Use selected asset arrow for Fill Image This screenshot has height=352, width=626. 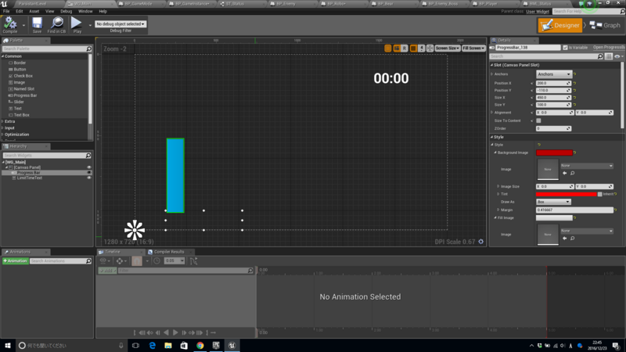(x=564, y=239)
